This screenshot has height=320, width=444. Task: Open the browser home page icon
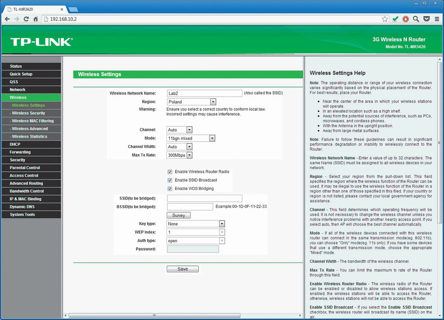[35, 19]
